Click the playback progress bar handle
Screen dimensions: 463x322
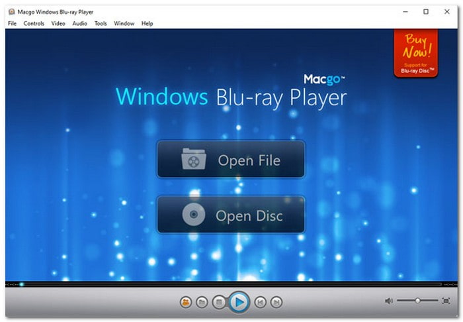point(22,284)
